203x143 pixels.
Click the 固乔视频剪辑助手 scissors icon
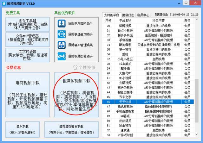[x=62, y=56]
